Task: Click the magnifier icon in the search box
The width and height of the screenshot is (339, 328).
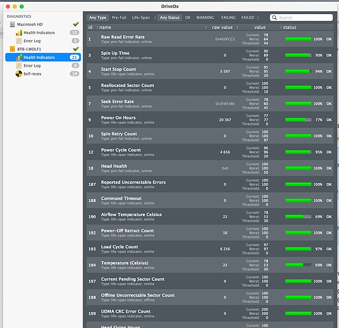Action: (274, 18)
